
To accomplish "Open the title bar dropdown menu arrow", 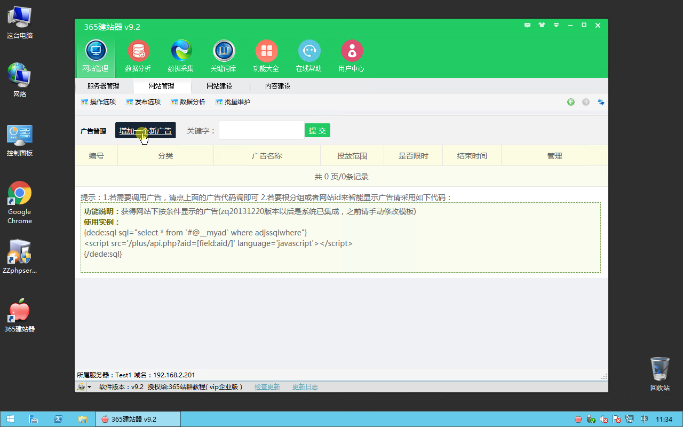I will (x=556, y=25).
